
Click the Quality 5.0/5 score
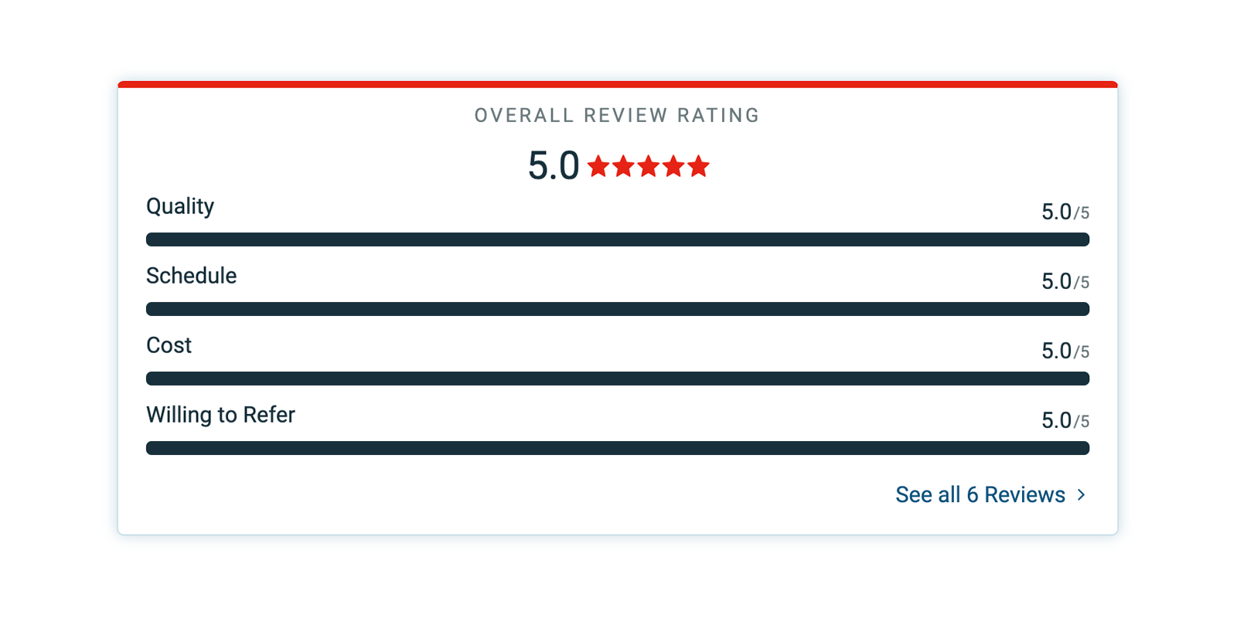click(x=1065, y=212)
